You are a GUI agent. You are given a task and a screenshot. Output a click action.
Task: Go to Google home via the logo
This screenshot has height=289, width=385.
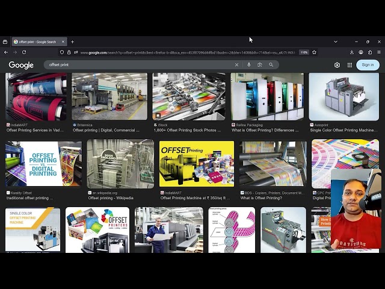click(x=21, y=65)
